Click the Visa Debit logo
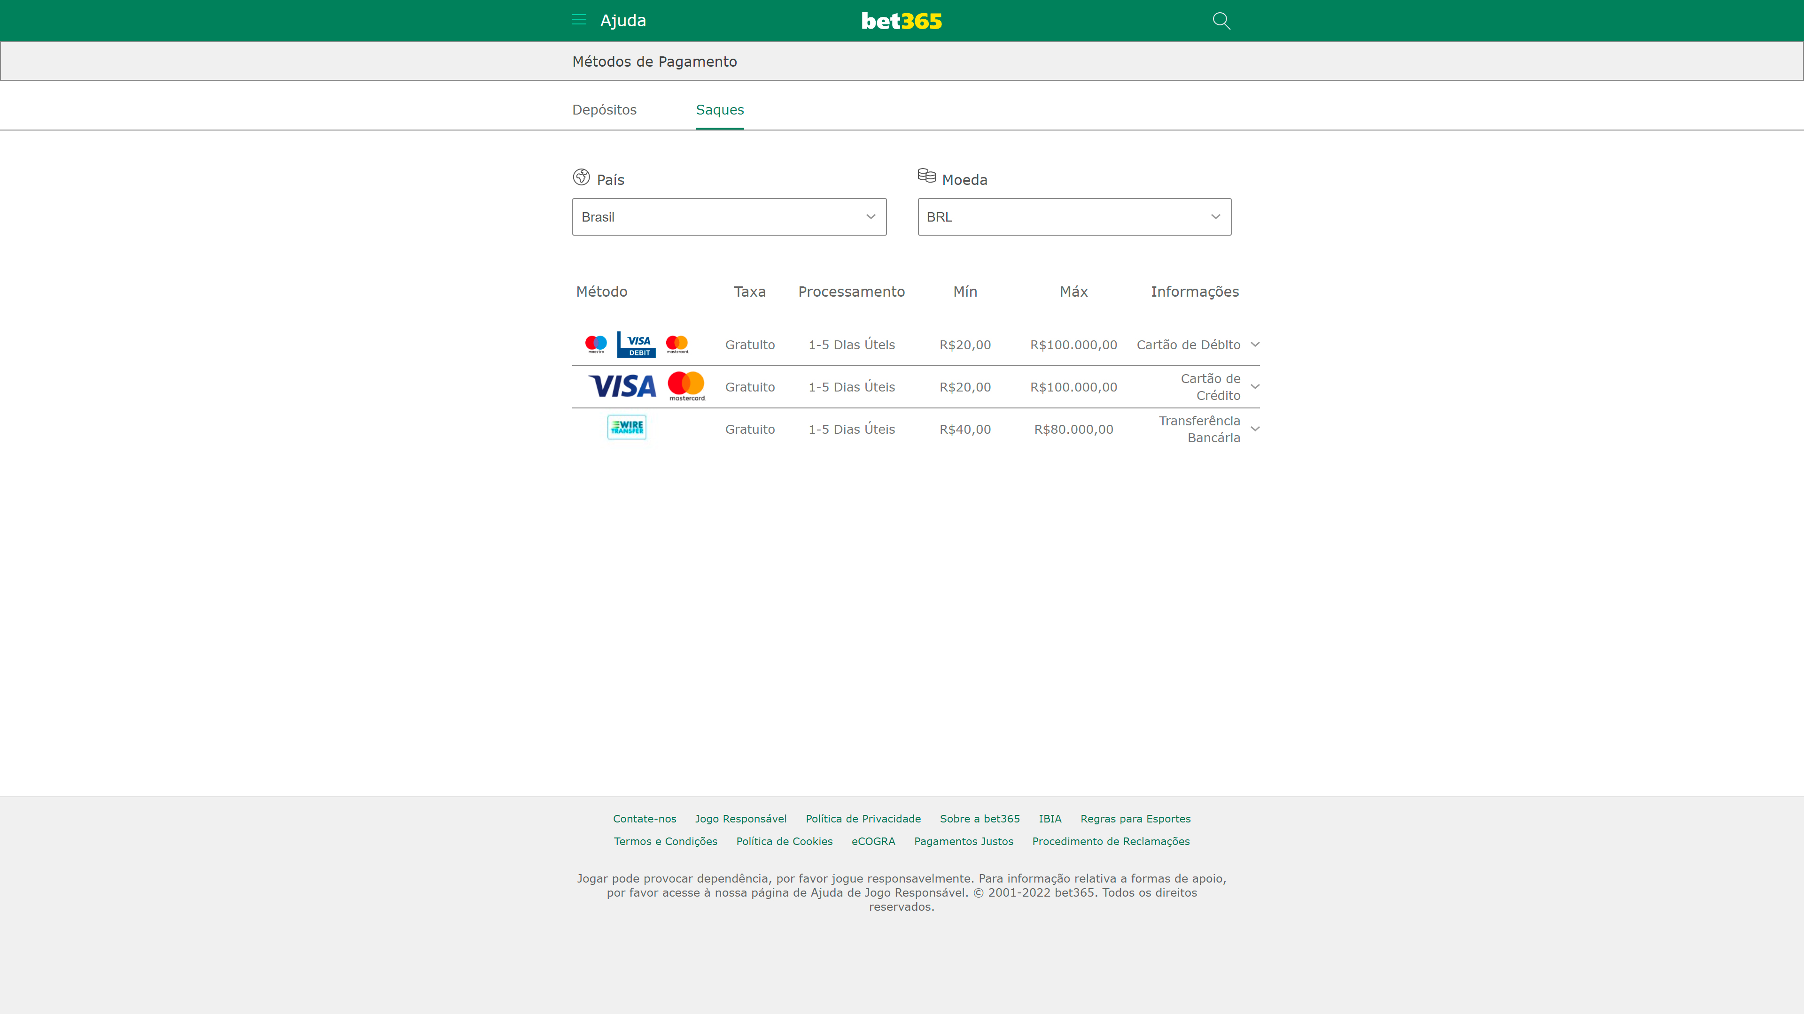 pos(636,344)
